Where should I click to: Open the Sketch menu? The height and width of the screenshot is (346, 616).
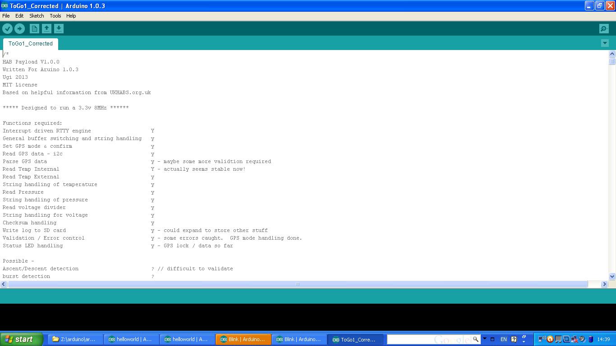pos(37,16)
